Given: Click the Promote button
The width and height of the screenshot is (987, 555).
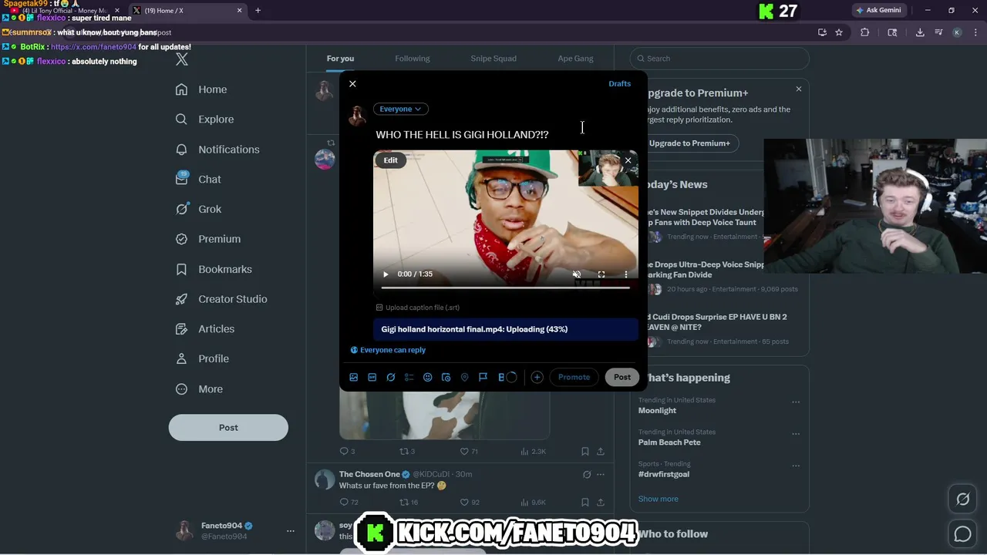Looking at the screenshot, I should (x=574, y=377).
